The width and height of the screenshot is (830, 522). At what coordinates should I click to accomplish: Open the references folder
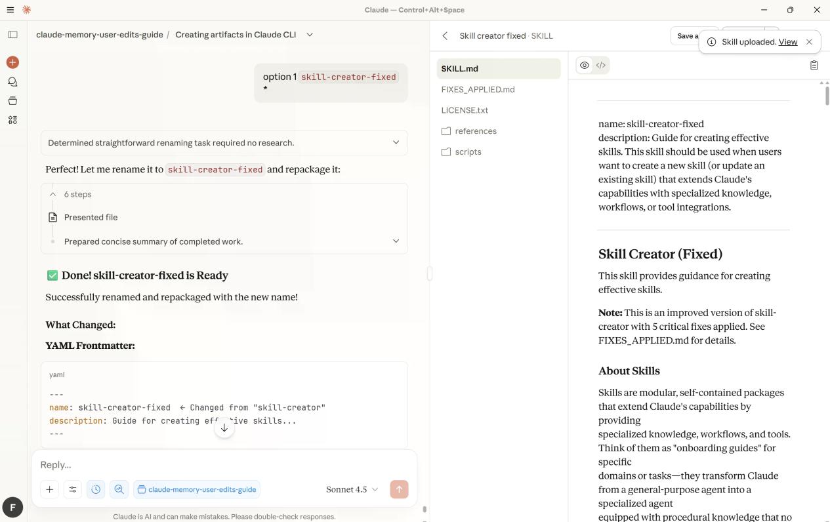click(x=475, y=131)
